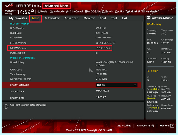Switch to EzMode(F7)
Screen dimensions: 178x135
coord(145,126)
